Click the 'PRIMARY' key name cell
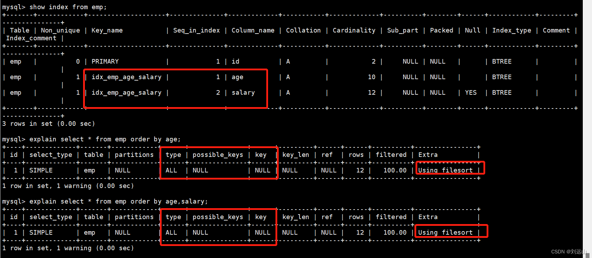592x258 pixels. pyautogui.click(x=105, y=61)
